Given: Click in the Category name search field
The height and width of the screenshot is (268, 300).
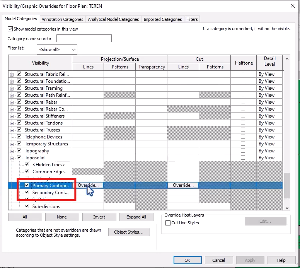Looking at the screenshot, I should (x=84, y=38).
